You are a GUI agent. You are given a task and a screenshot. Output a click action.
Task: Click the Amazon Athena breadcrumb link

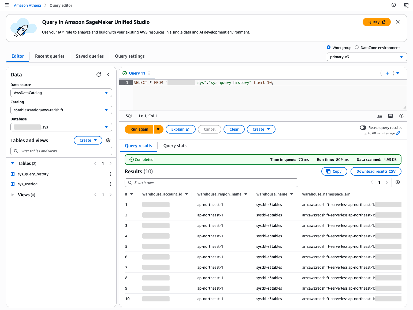pyautogui.click(x=27, y=5)
